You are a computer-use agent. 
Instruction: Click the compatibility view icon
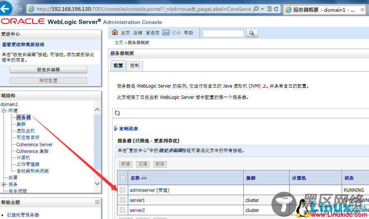[269, 9]
